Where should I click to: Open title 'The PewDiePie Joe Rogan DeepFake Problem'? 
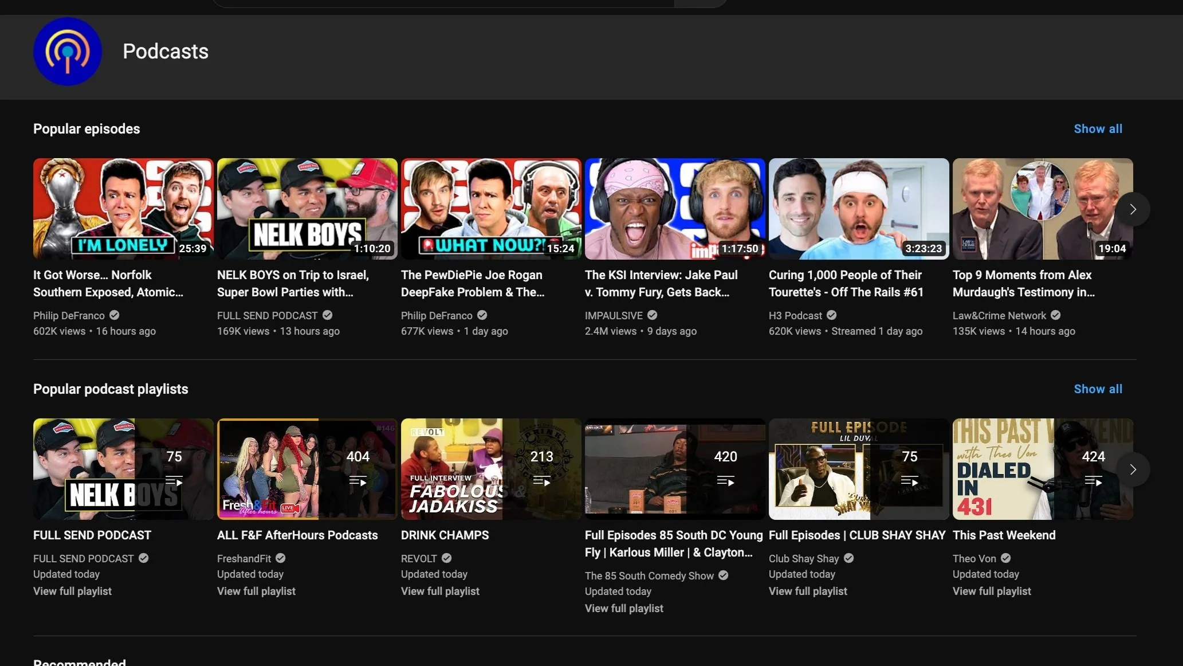click(x=473, y=284)
